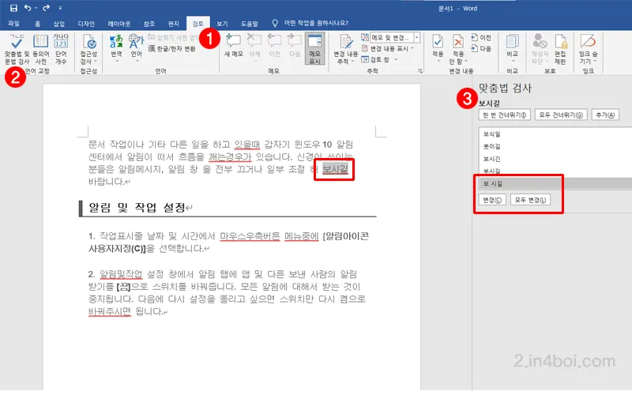Click underlined word 바꿔주시면 in document
This screenshot has width=632, height=395.
110,311
